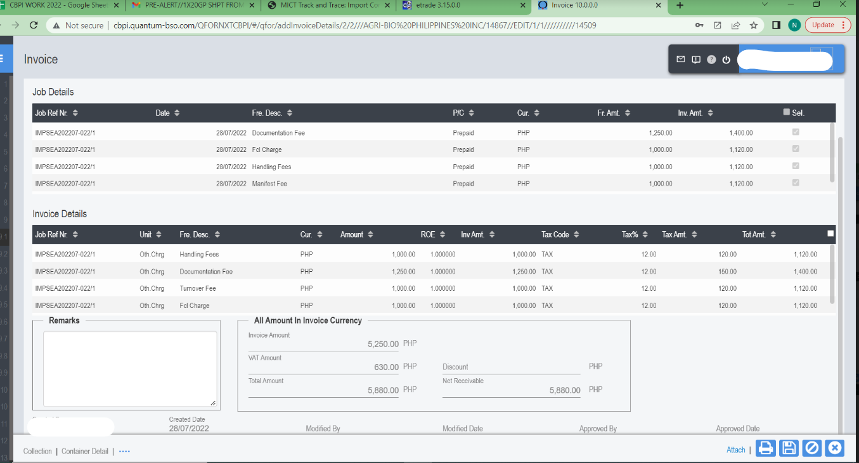Click the Invoice Details table scrollbar

pyautogui.click(x=832, y=274)
